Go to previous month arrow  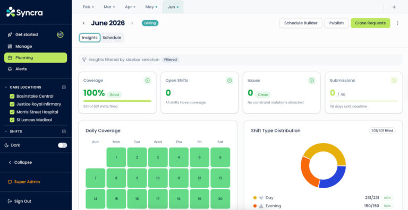(x=84, y=23)
